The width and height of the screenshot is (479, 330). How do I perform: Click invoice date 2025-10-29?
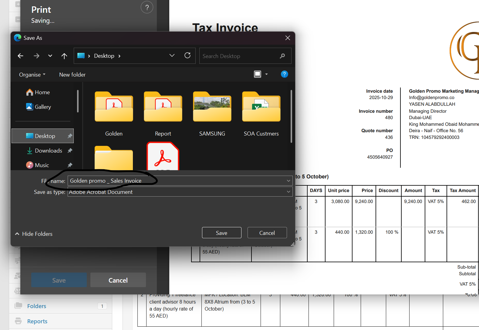pyautogui.click(x=381, y=98)
